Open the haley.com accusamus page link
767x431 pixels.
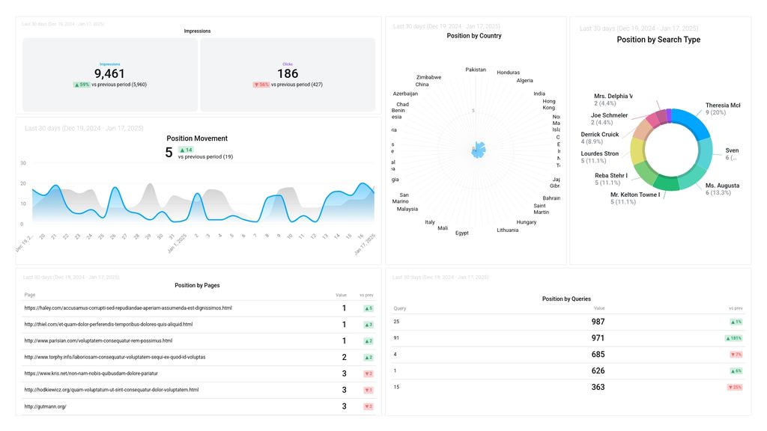128,308
